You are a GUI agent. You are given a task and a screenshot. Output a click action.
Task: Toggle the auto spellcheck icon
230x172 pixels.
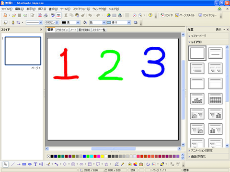[x=58, y=15]
